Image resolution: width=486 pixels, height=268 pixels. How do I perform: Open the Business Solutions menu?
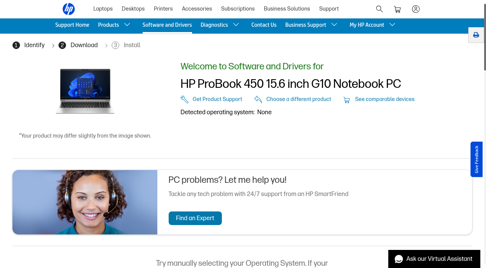click(x=287, y=9)
